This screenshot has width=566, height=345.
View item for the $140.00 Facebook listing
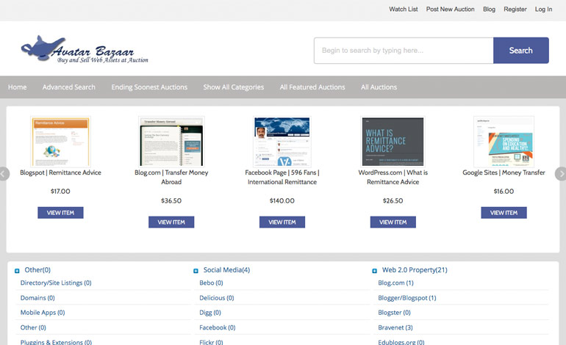pos(282,222)
